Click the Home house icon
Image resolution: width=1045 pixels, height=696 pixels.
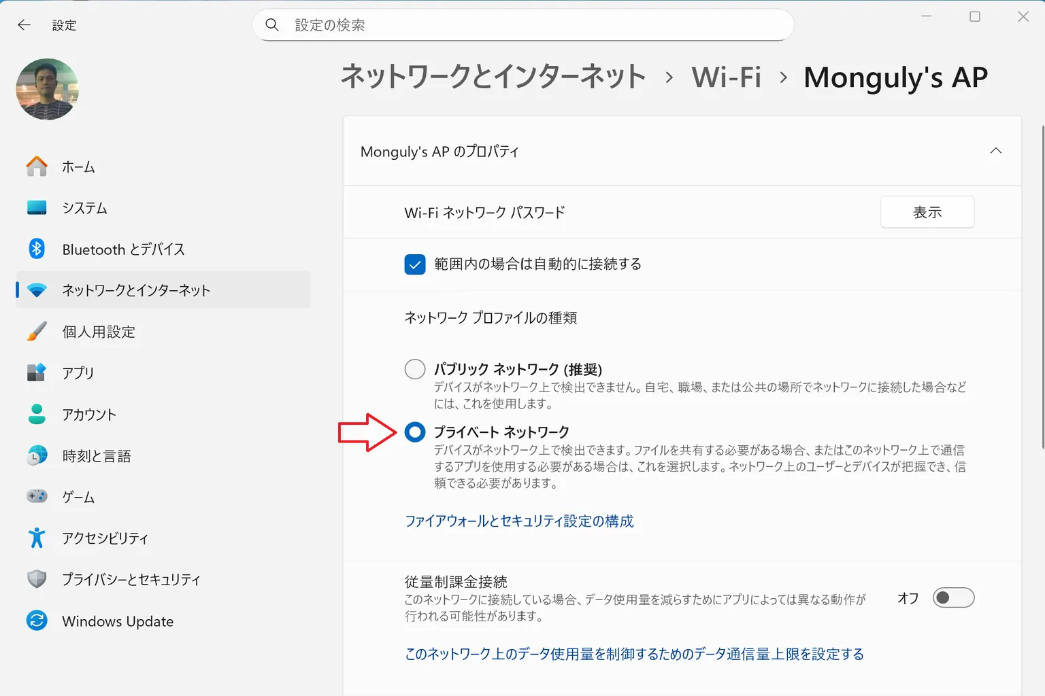pyautogui.click(x=37, y=167)
